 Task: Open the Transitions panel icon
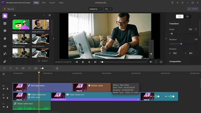click(5, 46)
